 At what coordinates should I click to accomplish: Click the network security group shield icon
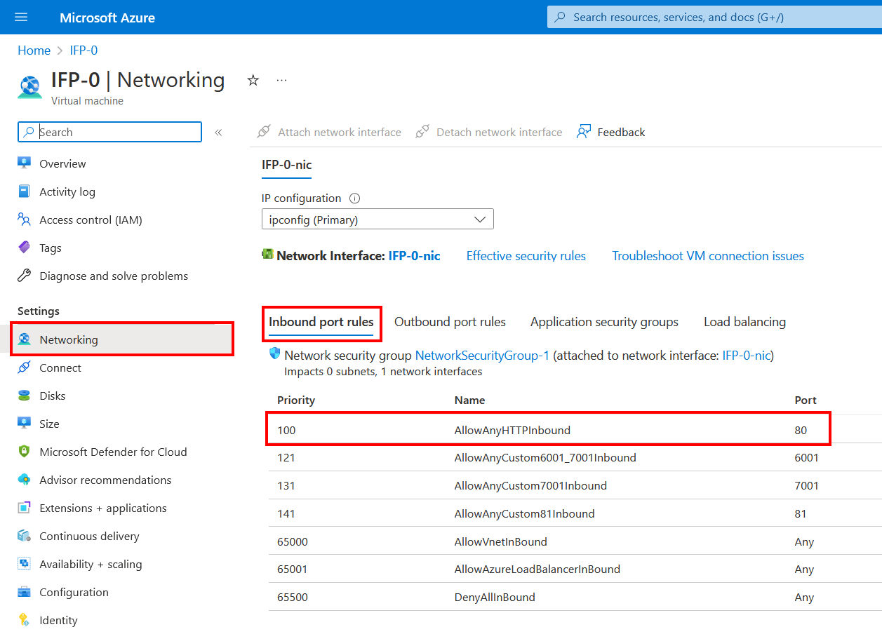tap(275, 354)
